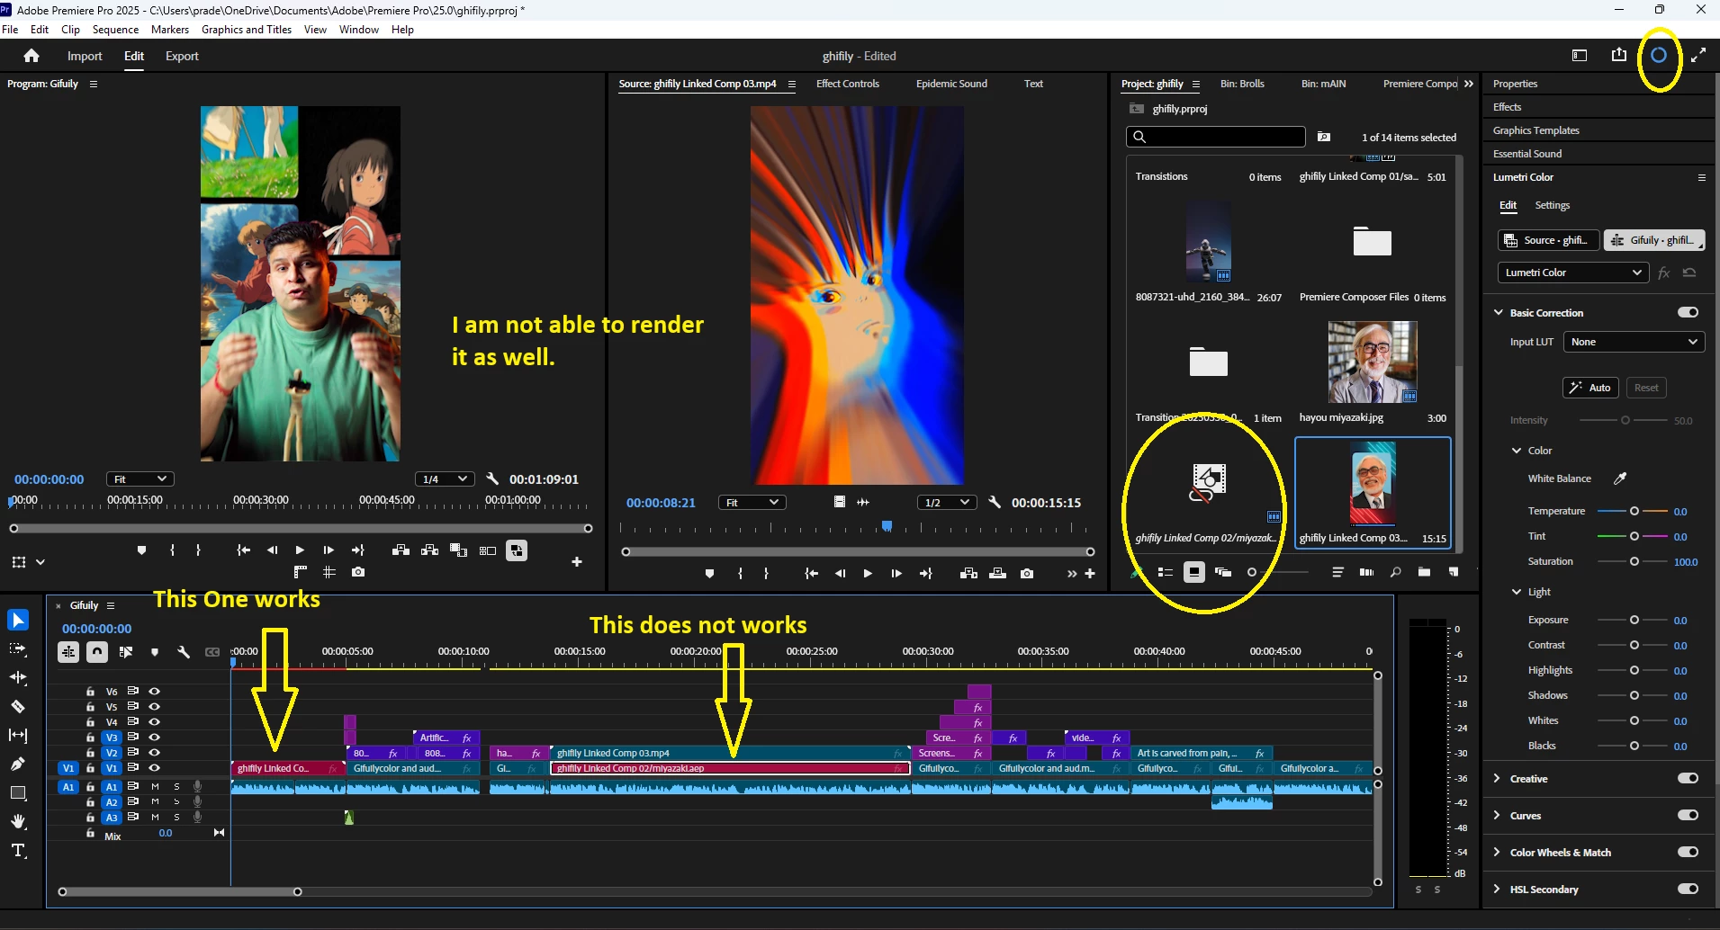Toggle Snap in timeline
This screenshot has width=1720, height=930.
(97, 652)
